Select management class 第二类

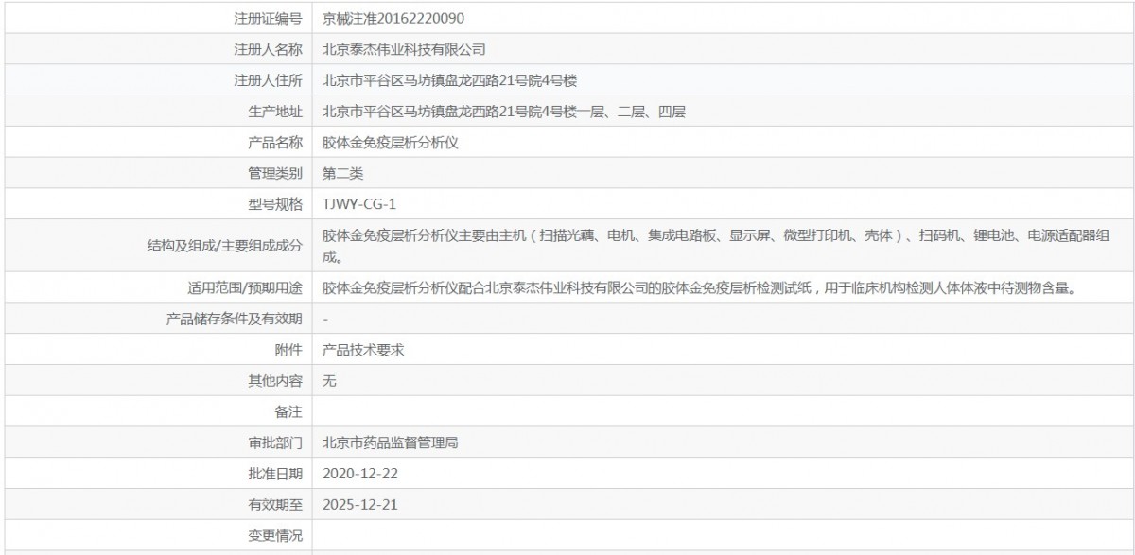click(342, 174)
